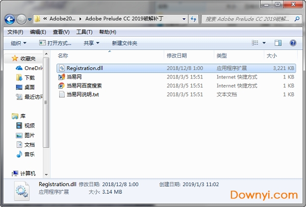
Task: Expand the hidden parent path chevrons
Action: (x=45, y=19)
